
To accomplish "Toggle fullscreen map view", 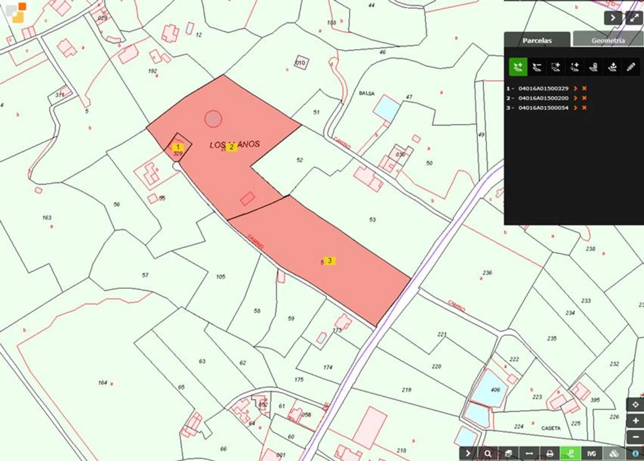I will 633,18.
